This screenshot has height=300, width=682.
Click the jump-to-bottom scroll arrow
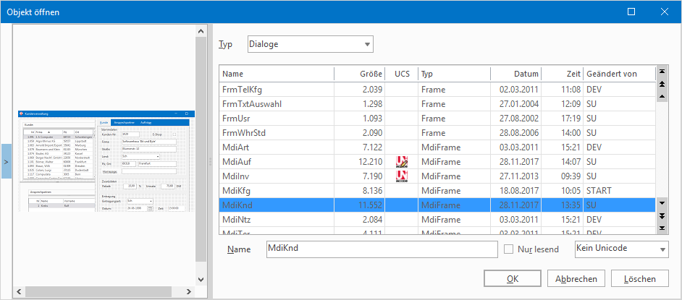(x=662, y=228)
